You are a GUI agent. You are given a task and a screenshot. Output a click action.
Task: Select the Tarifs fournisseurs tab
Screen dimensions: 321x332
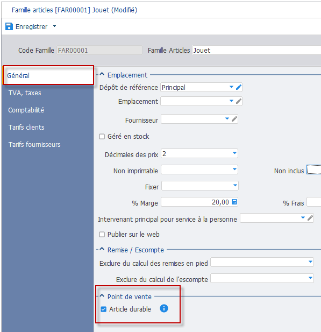pos(34,145)
